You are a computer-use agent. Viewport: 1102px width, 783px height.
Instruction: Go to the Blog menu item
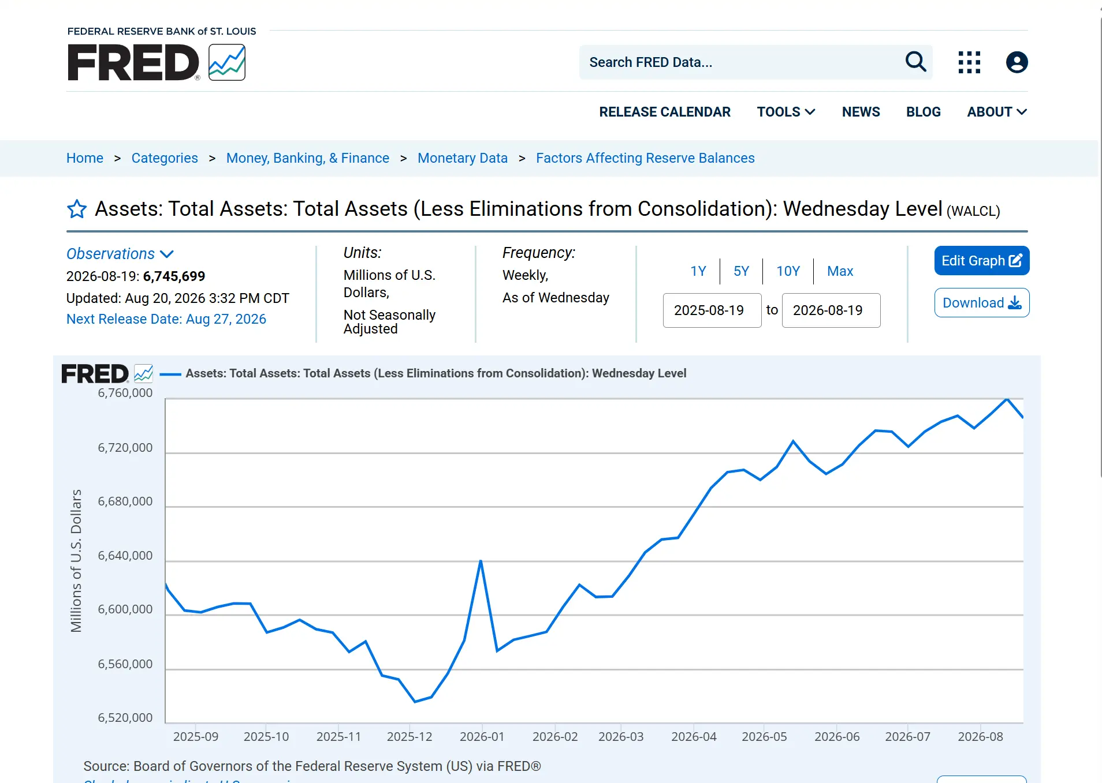[923, 112]
